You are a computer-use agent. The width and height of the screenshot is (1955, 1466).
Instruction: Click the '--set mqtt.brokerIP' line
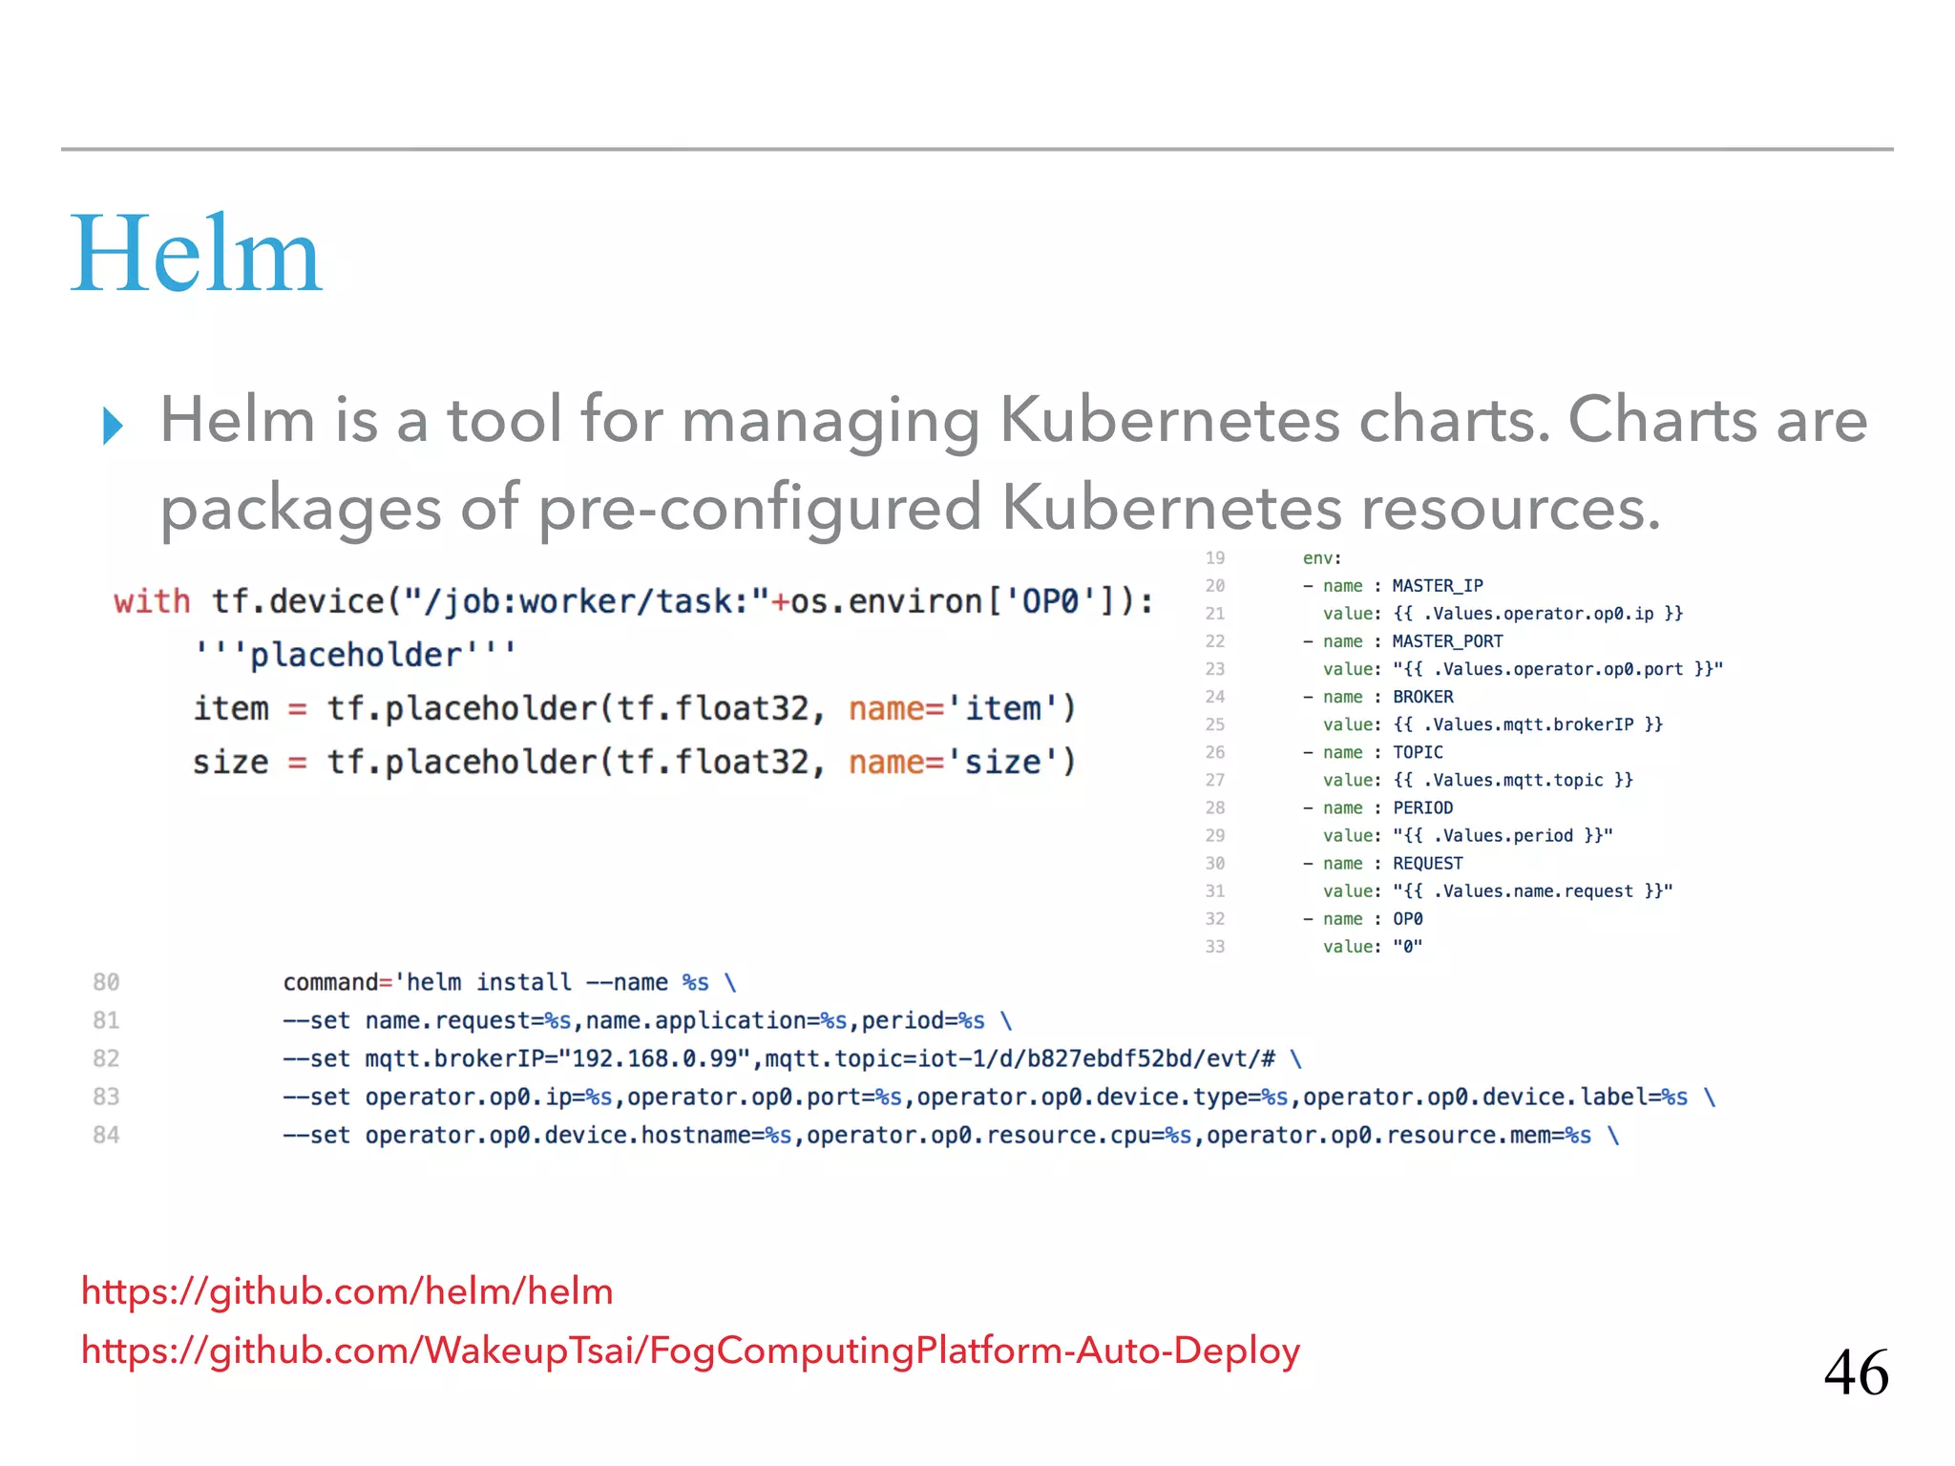click(x=792, y=1058)
